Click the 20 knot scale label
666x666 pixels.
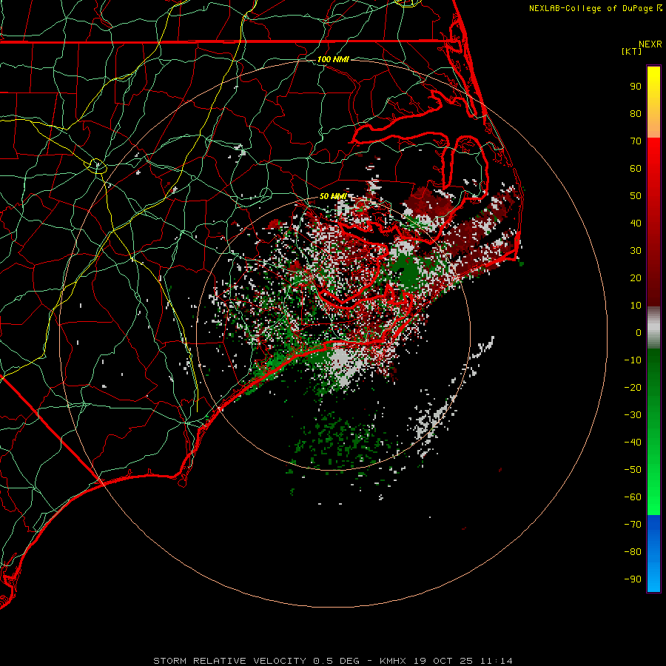(636, 278)
